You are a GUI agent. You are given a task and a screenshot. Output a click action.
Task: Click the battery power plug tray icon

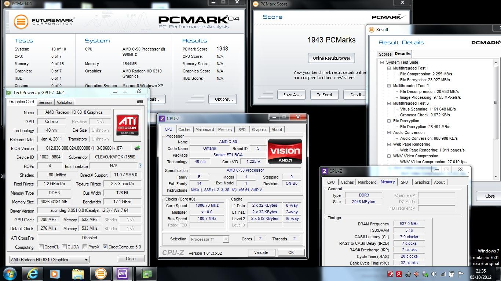tap(452, 274)
